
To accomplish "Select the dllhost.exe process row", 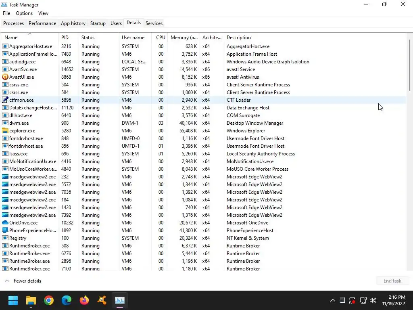I will pyautogui.click(x=203, y=115).
